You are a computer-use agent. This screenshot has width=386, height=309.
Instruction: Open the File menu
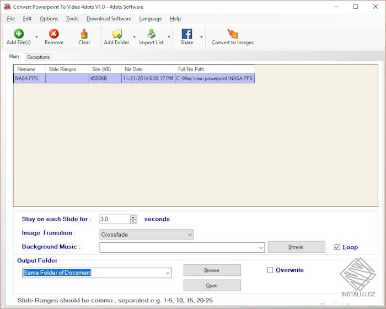[11, 19]
